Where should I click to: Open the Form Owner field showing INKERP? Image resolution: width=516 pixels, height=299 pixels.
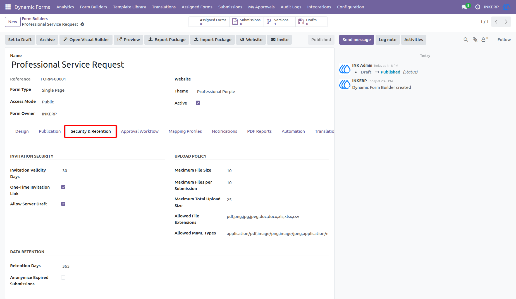click(x=103, y=114)
